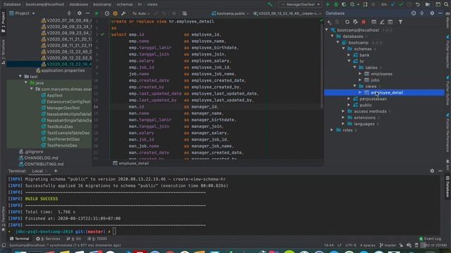Change UTF-8 file encoding in status bar

coord(351,245)
